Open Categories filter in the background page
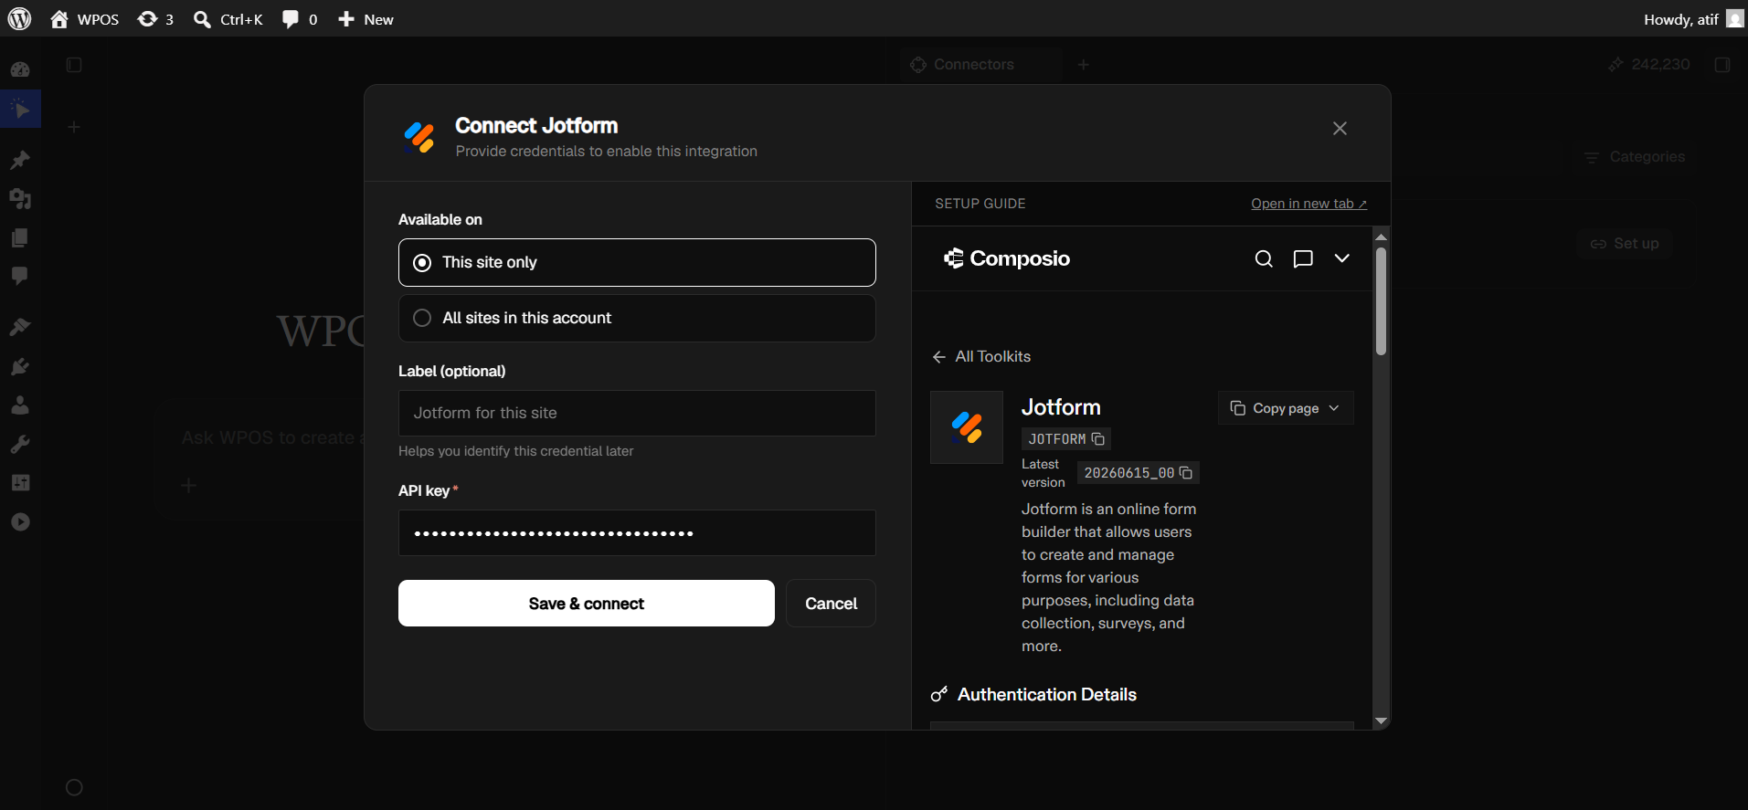The image size is (1748, 810). point(1636,157)
